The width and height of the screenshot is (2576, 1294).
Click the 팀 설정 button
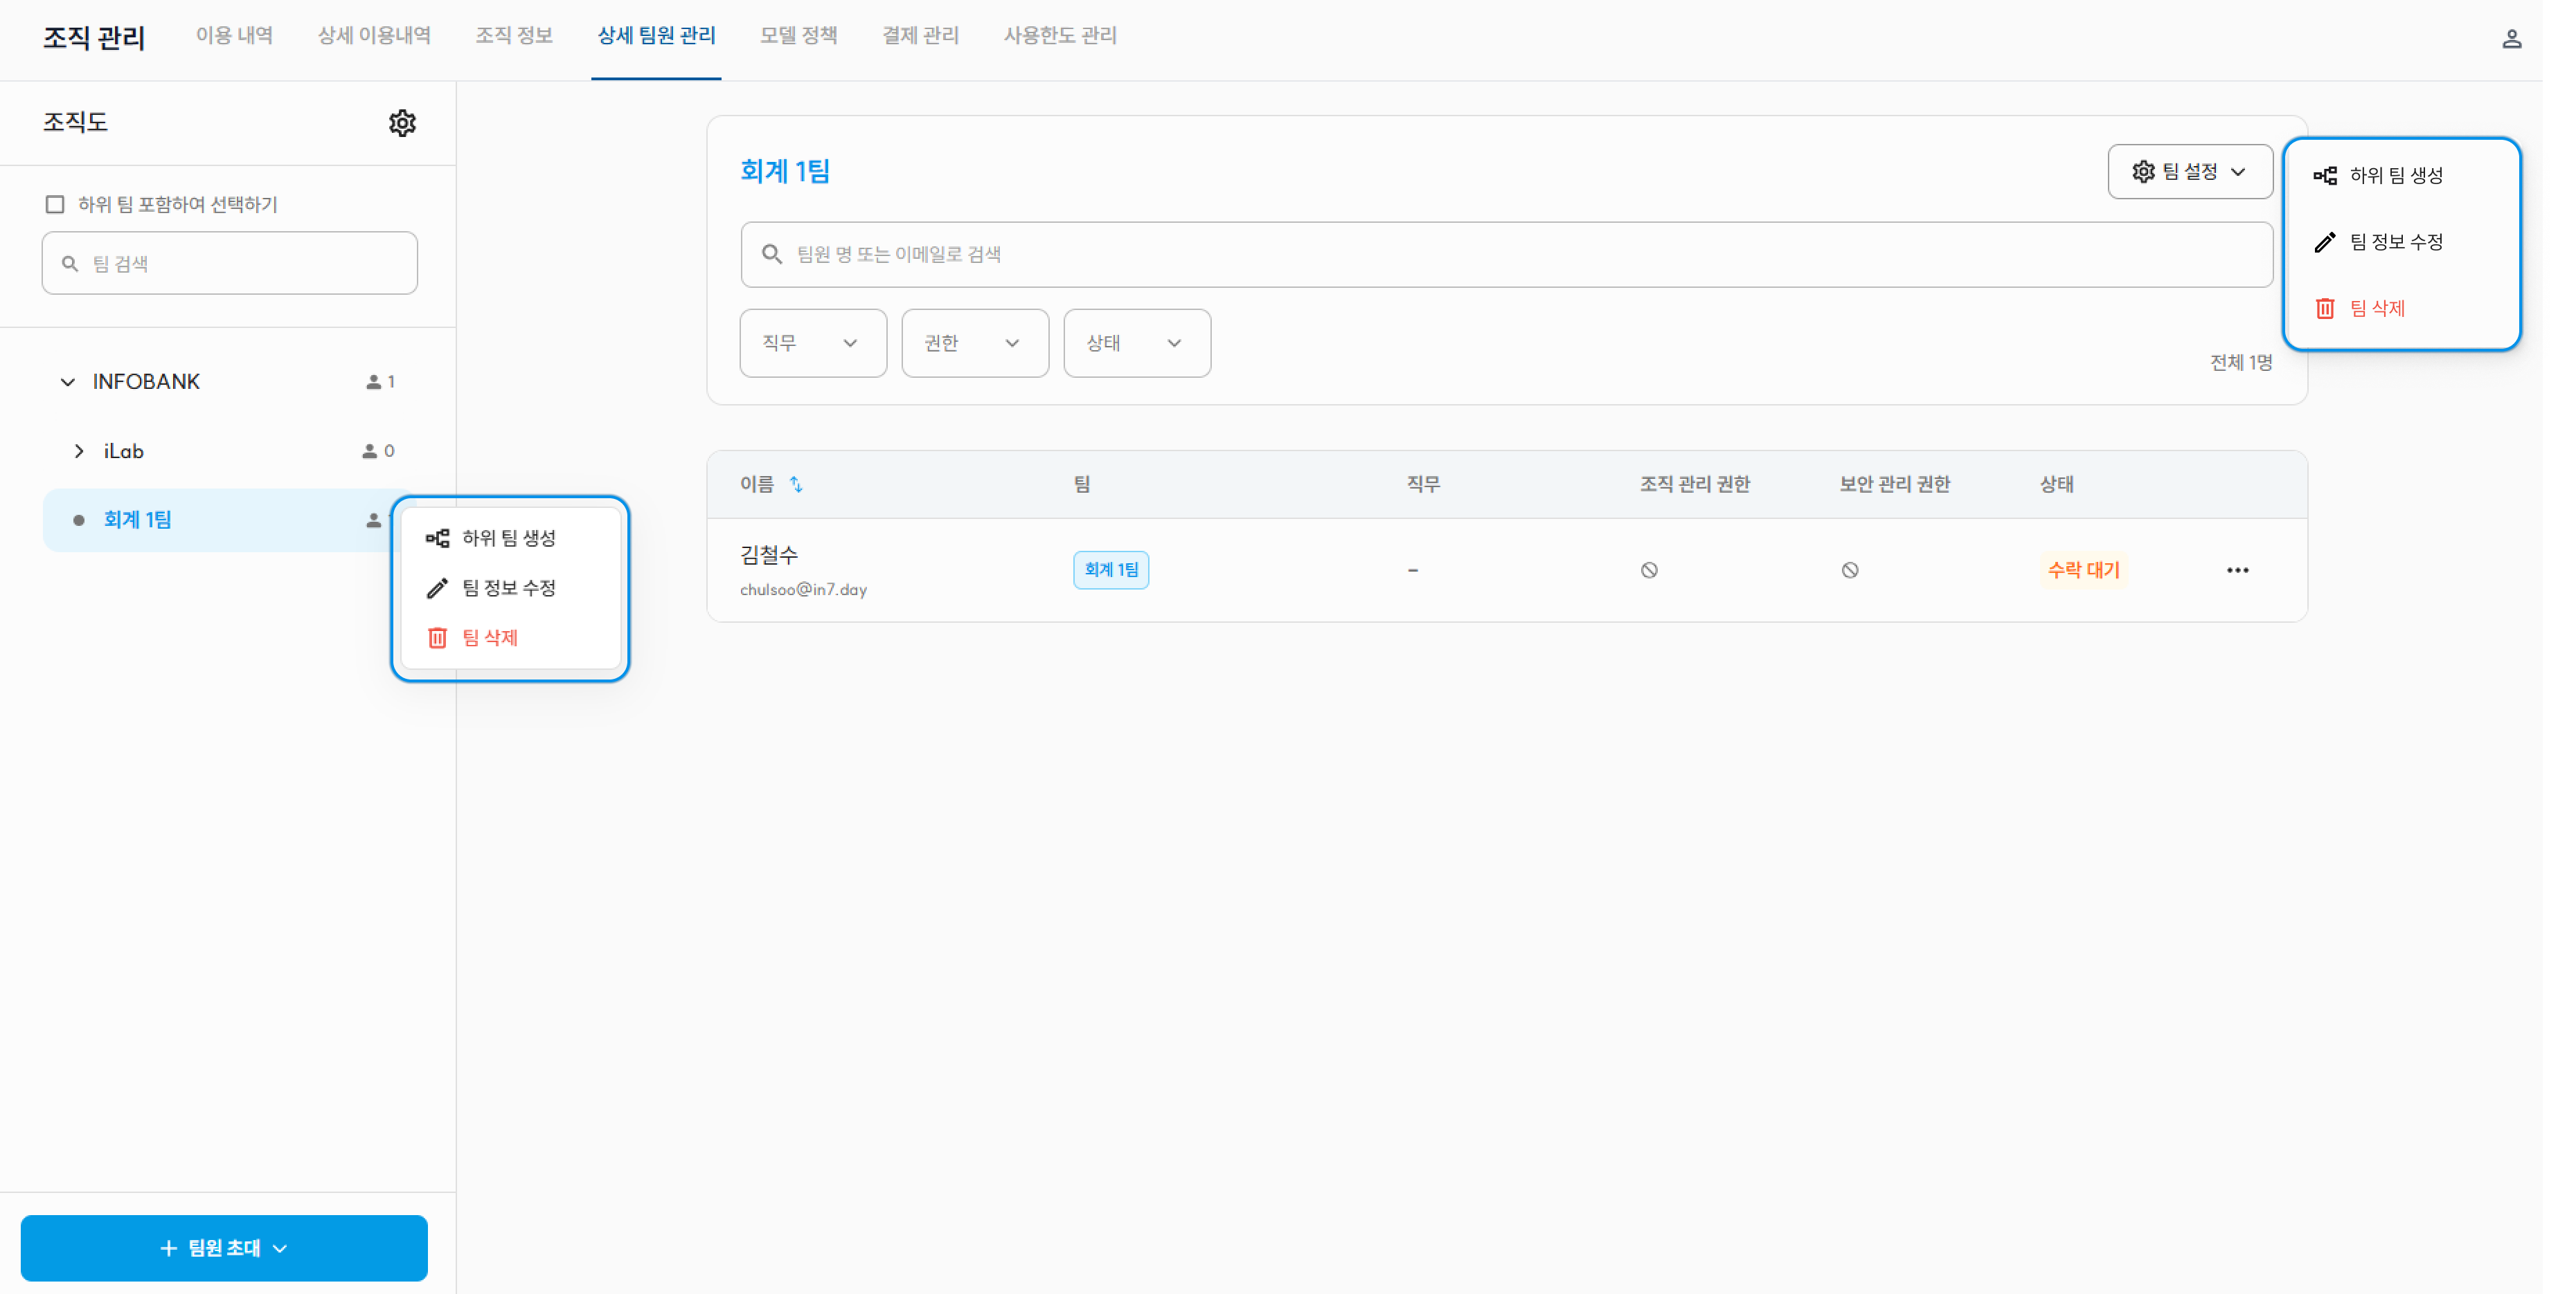coord(2189,172)
